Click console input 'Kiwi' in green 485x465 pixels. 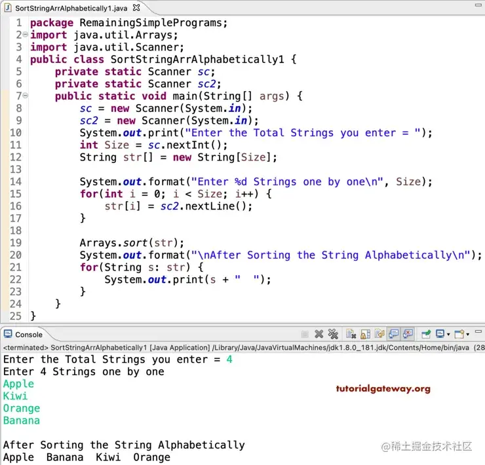(x=15, y=396)
